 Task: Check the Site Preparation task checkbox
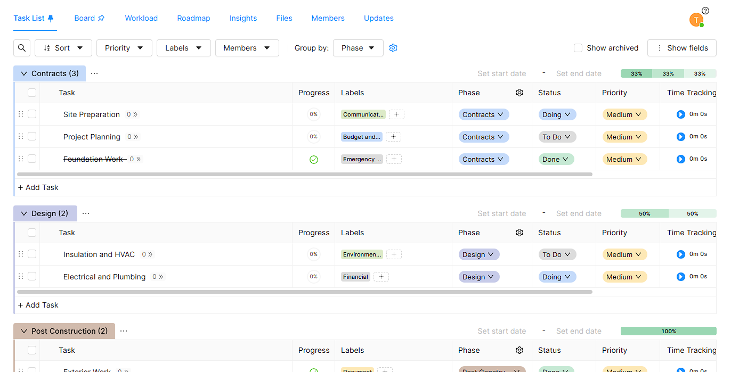click(x=32, y=114)
